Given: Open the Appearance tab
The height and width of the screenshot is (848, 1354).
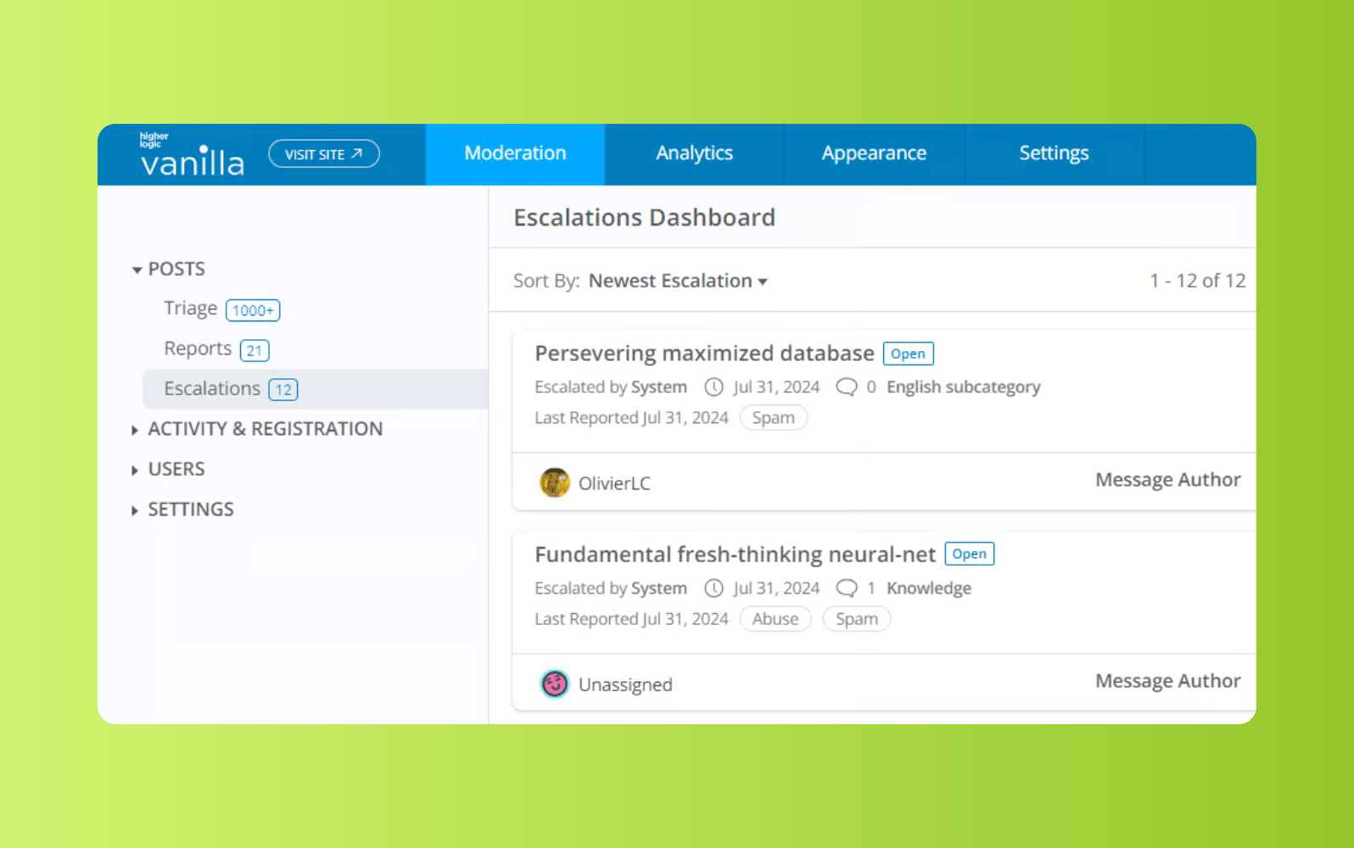Looking at the screenshot, I should pyautogui.click(x=874, y=153).
